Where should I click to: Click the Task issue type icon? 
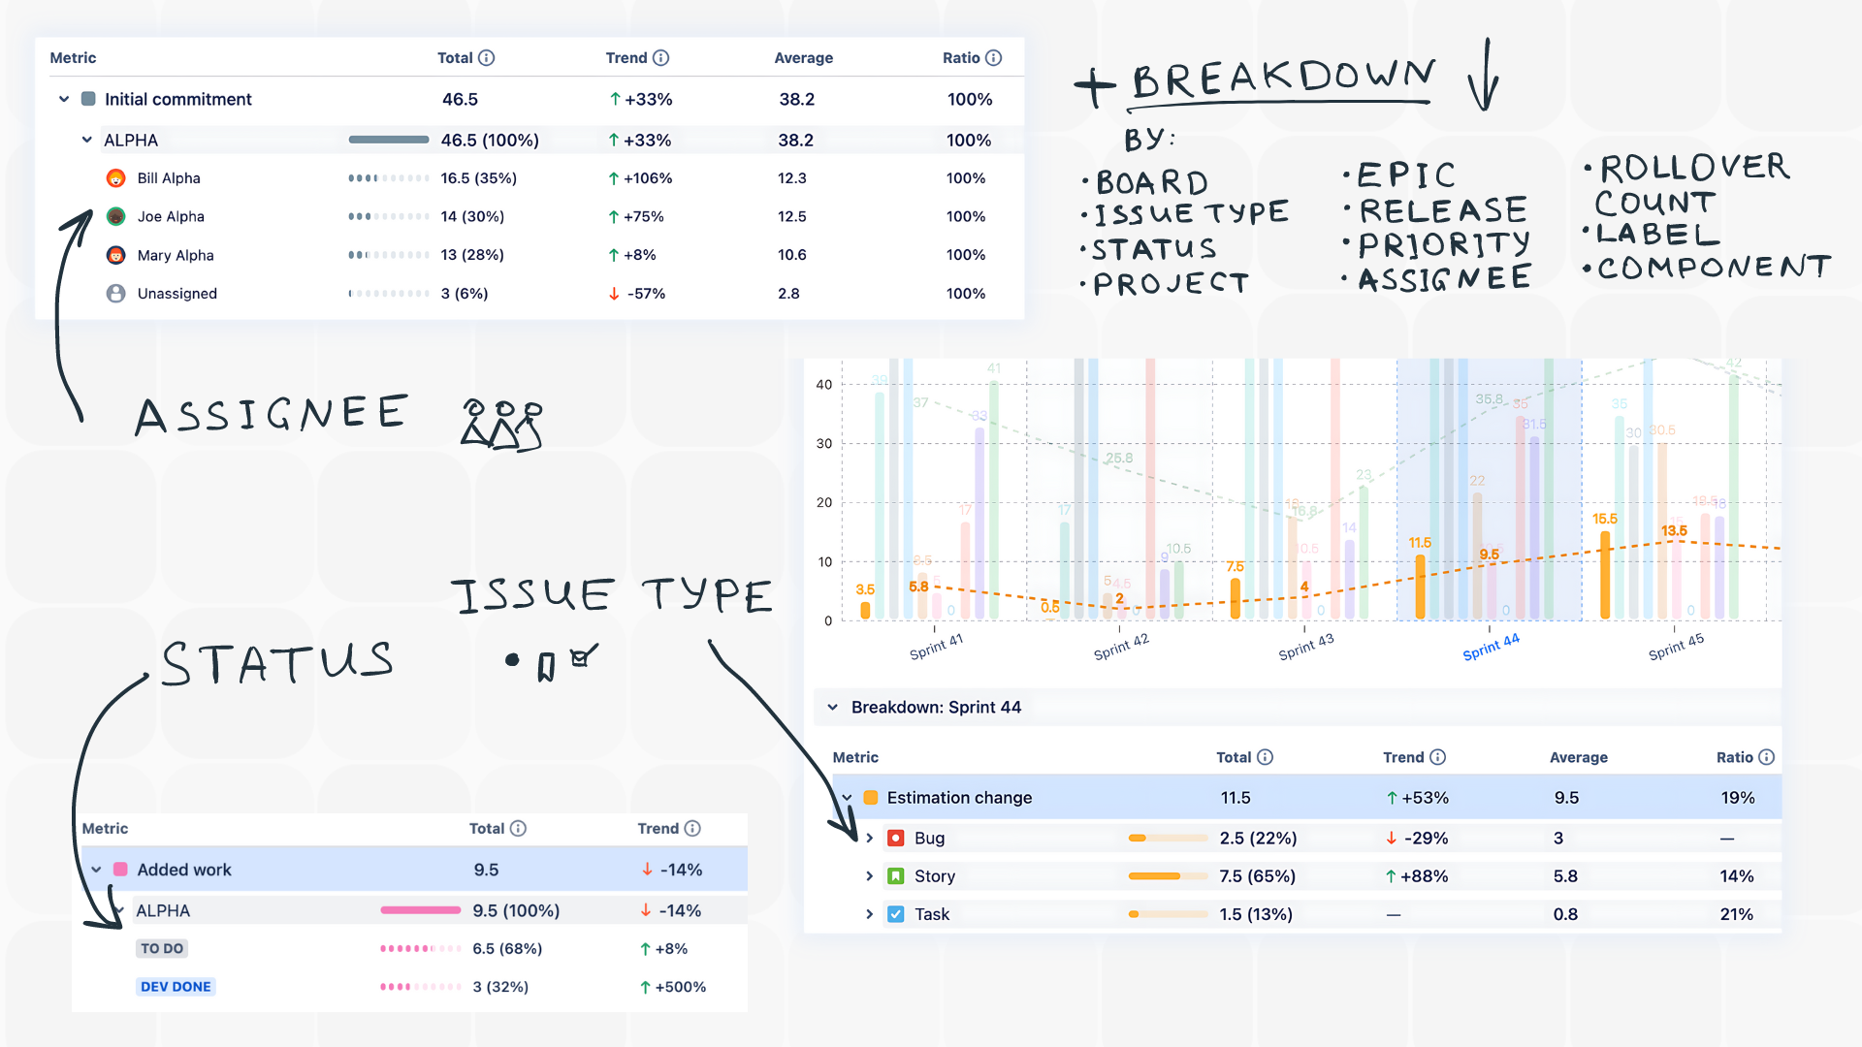tap(895, 913)
